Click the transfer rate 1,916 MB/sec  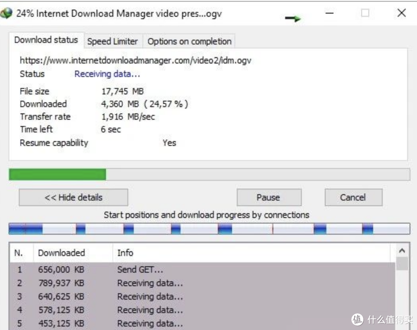(128, 117)
